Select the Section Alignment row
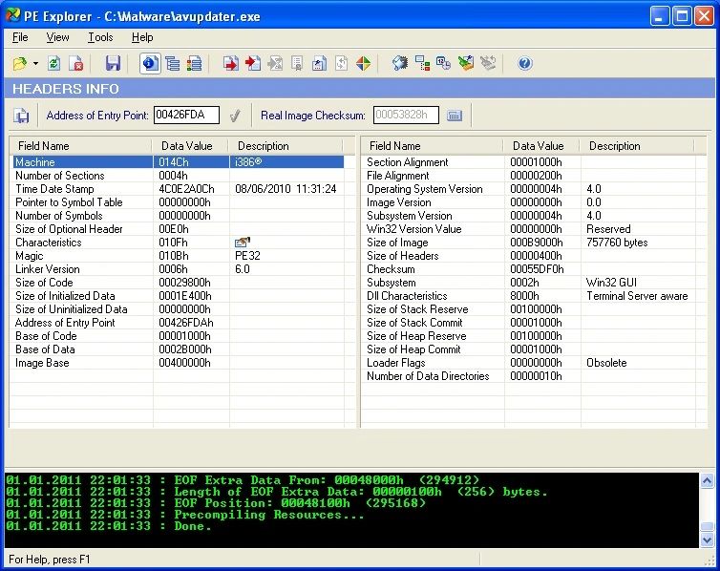 [x=529, y=162]
